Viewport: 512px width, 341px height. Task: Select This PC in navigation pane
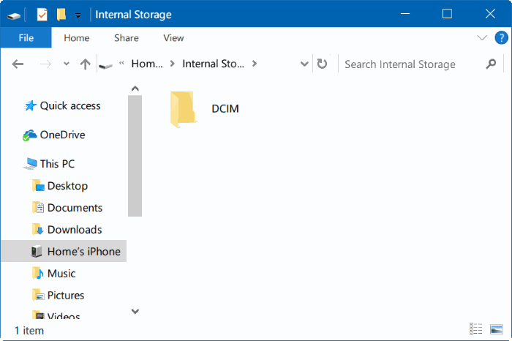[57, 164]
